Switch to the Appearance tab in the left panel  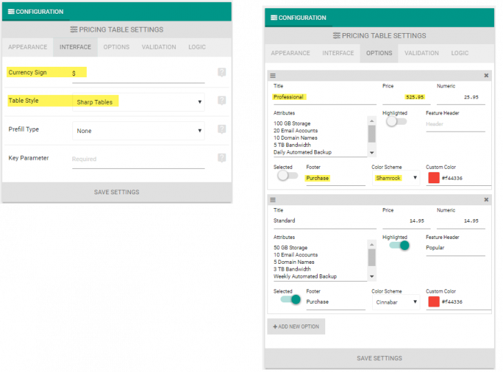click(28, 47)
